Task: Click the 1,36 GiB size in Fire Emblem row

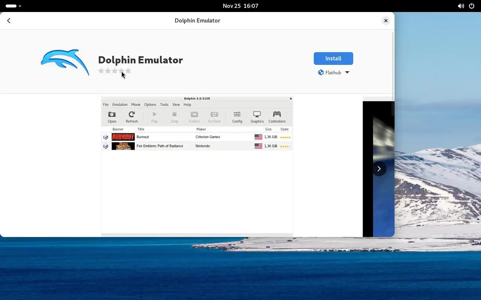Action: point(271,146)
